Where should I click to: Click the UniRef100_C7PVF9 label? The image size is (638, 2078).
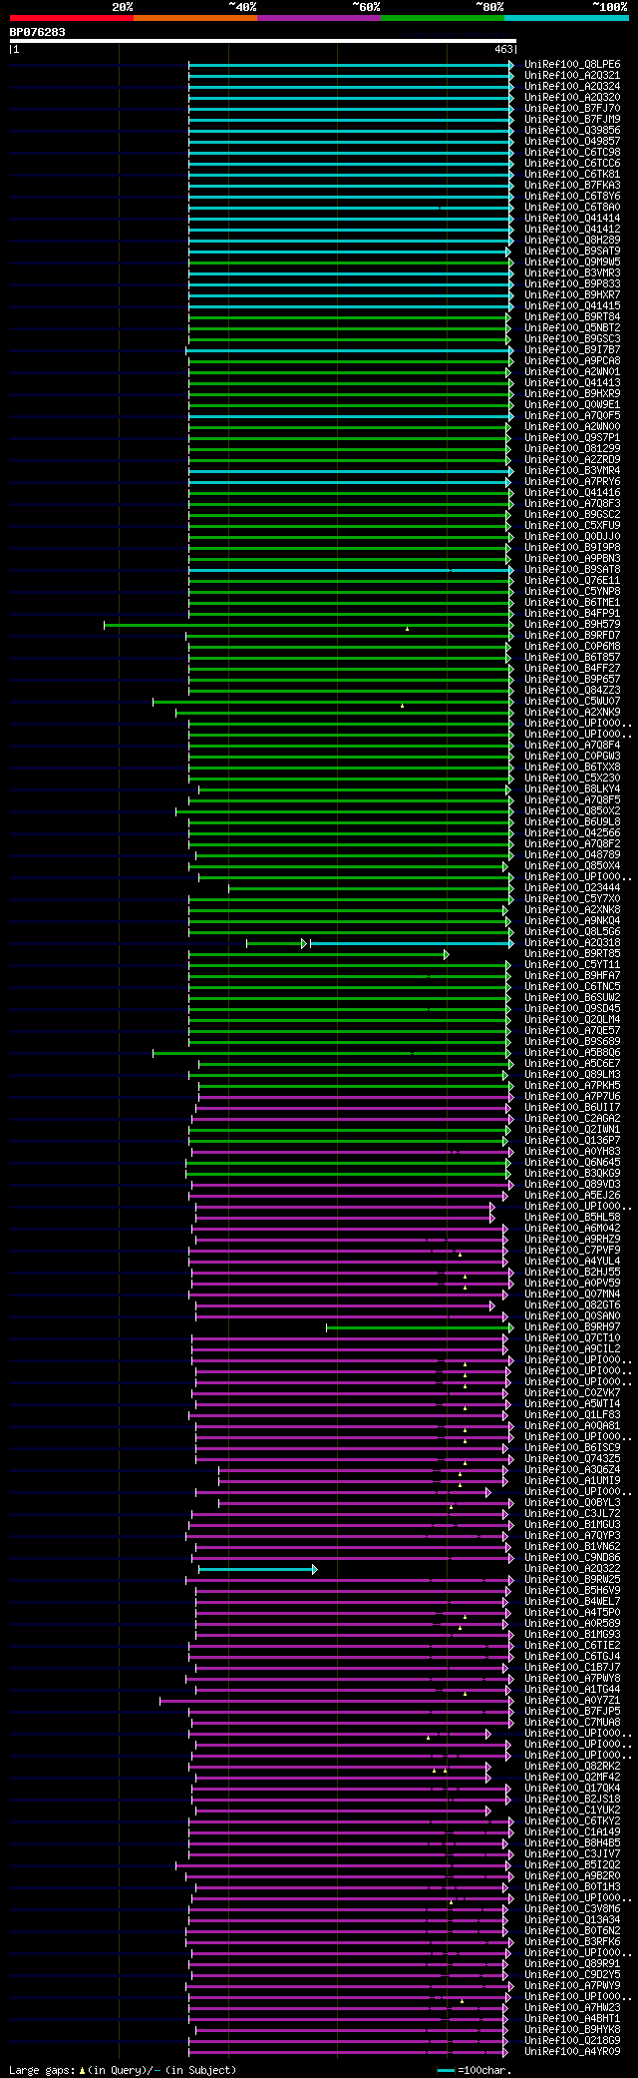[x=572, y=1251]
